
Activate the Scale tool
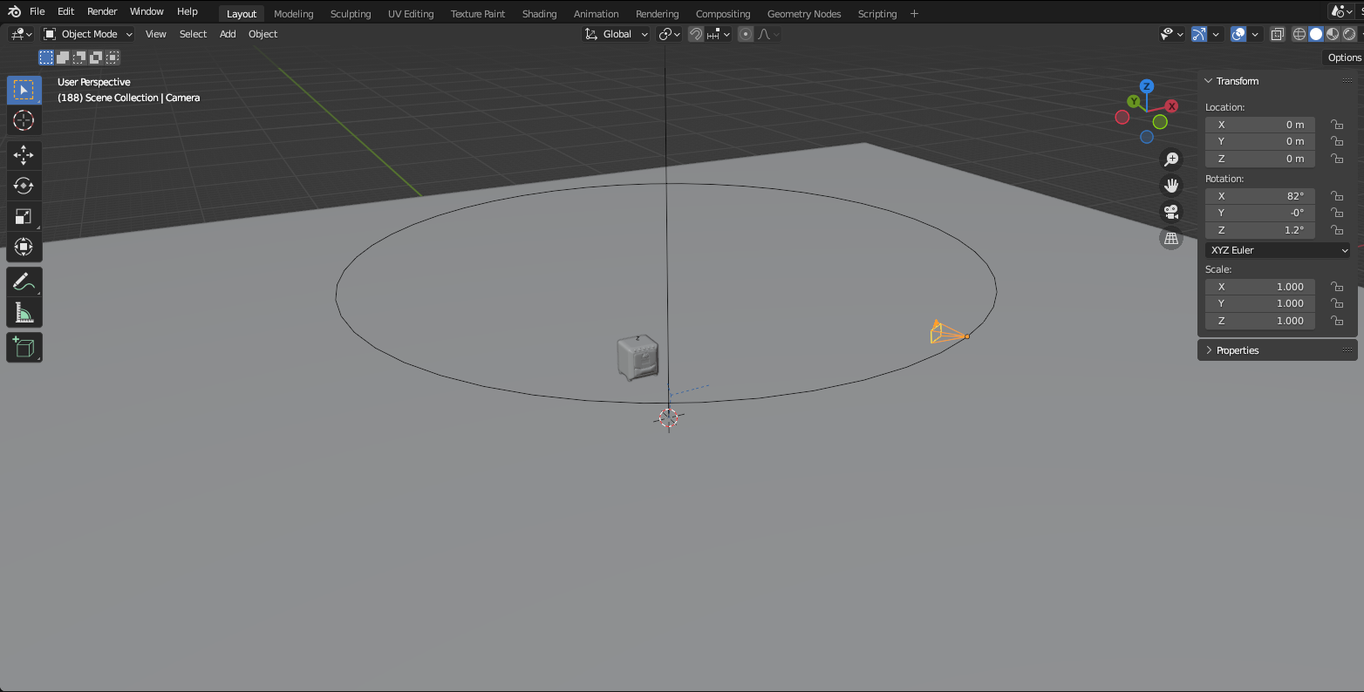coord(24,216)
